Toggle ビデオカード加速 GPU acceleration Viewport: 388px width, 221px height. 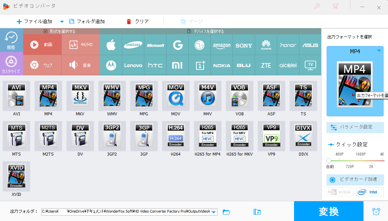[x=355, y=180]
